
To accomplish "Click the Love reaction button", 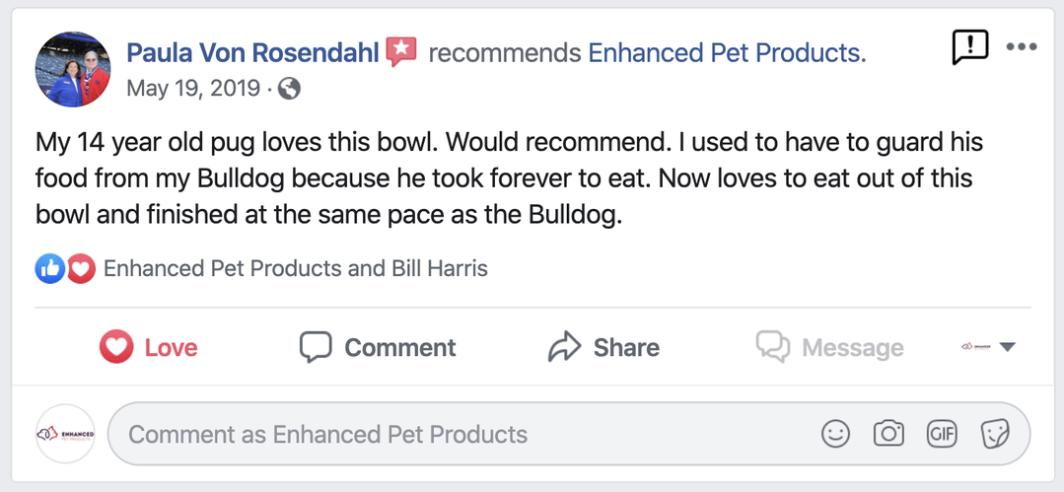I will point(149,347).
